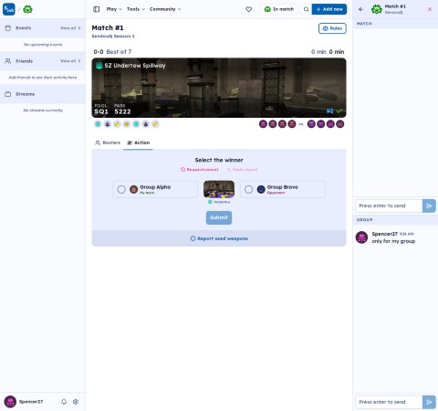This screenshot has height=411, width=438.
Task: Click the pool code SQ1
Action: pyautogui.click(x=101, y=111)
